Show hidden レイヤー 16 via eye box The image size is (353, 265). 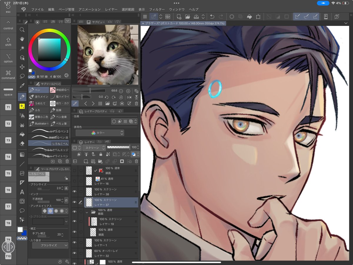coord(74,181)
